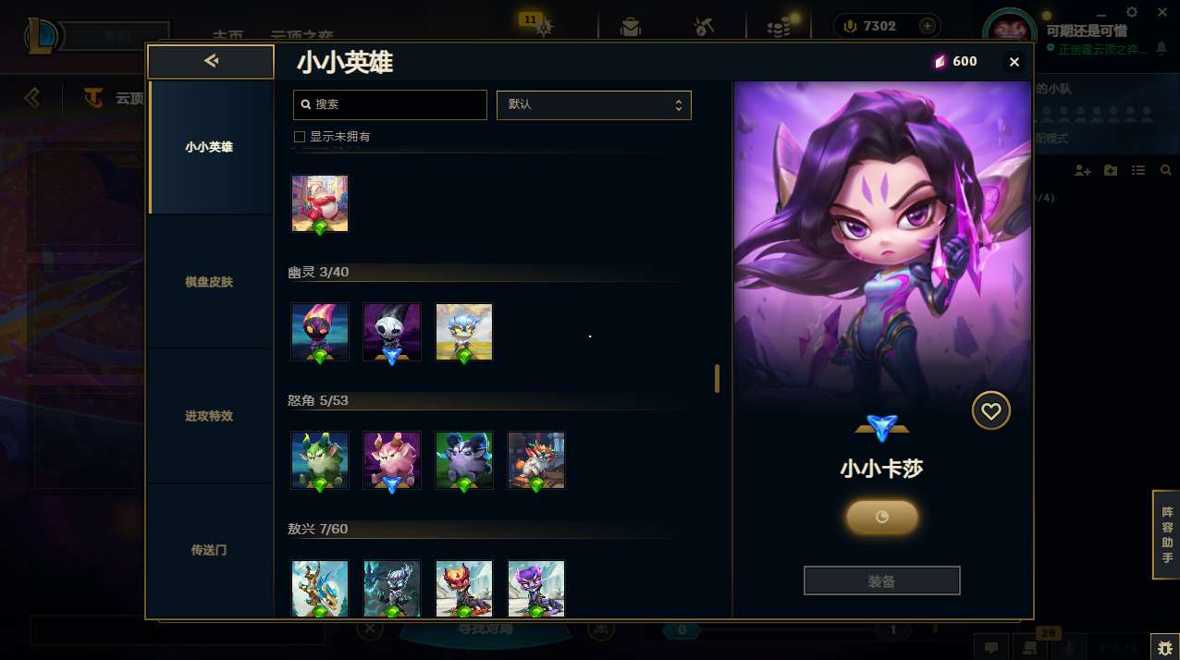Click the 装备 equip button
The width and height of the screenshot is (1180, 660).
click(x=881, y=581)
